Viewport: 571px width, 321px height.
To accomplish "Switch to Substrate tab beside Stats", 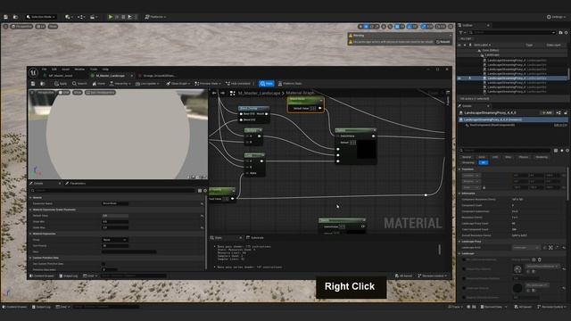I will pyautogui.click(x=255, y=238).
